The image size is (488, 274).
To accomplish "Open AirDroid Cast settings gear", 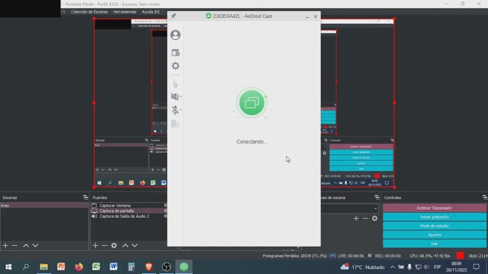I will click(175, 66).
